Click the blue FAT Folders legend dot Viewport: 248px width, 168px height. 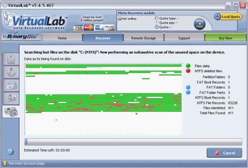click(x=188, y=87)
